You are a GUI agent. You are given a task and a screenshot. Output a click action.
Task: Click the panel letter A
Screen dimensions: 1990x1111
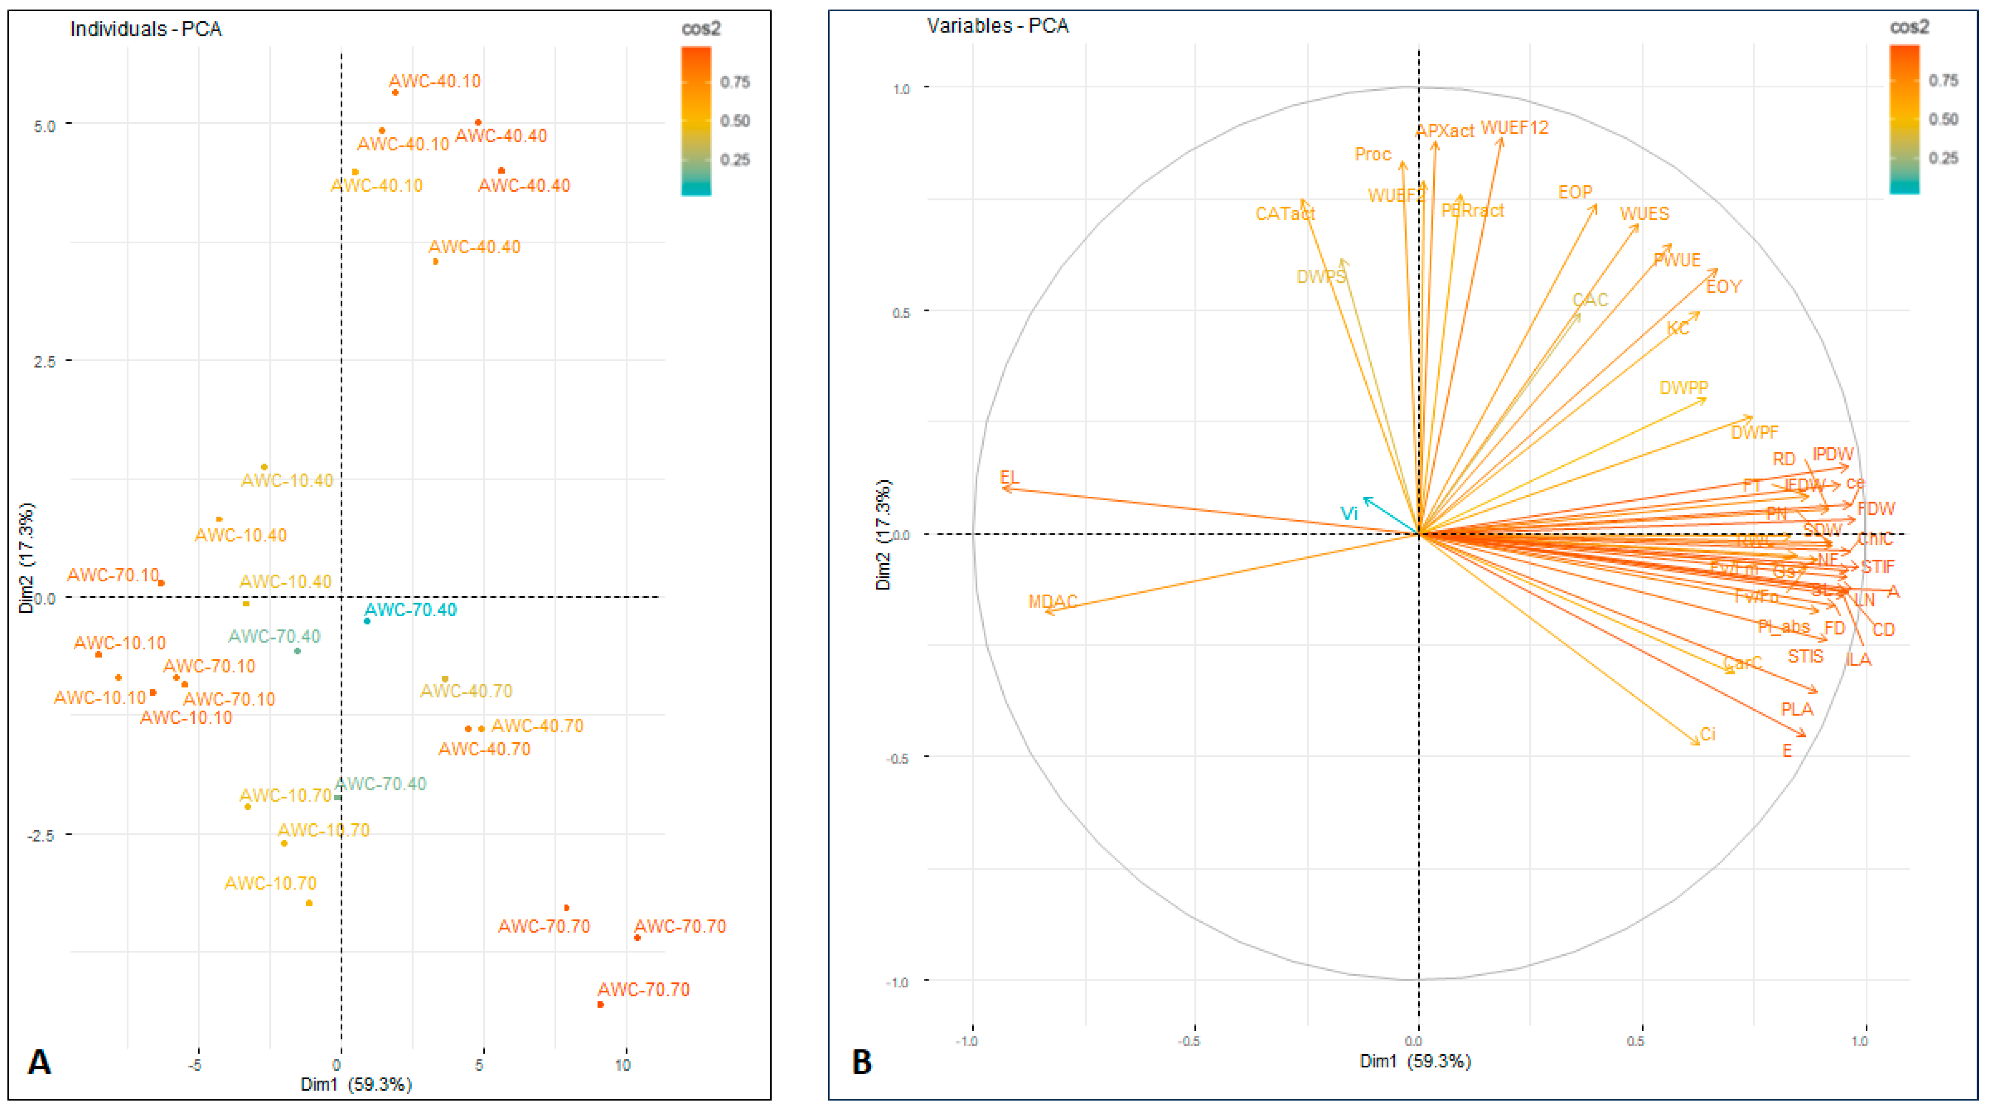39,1062
